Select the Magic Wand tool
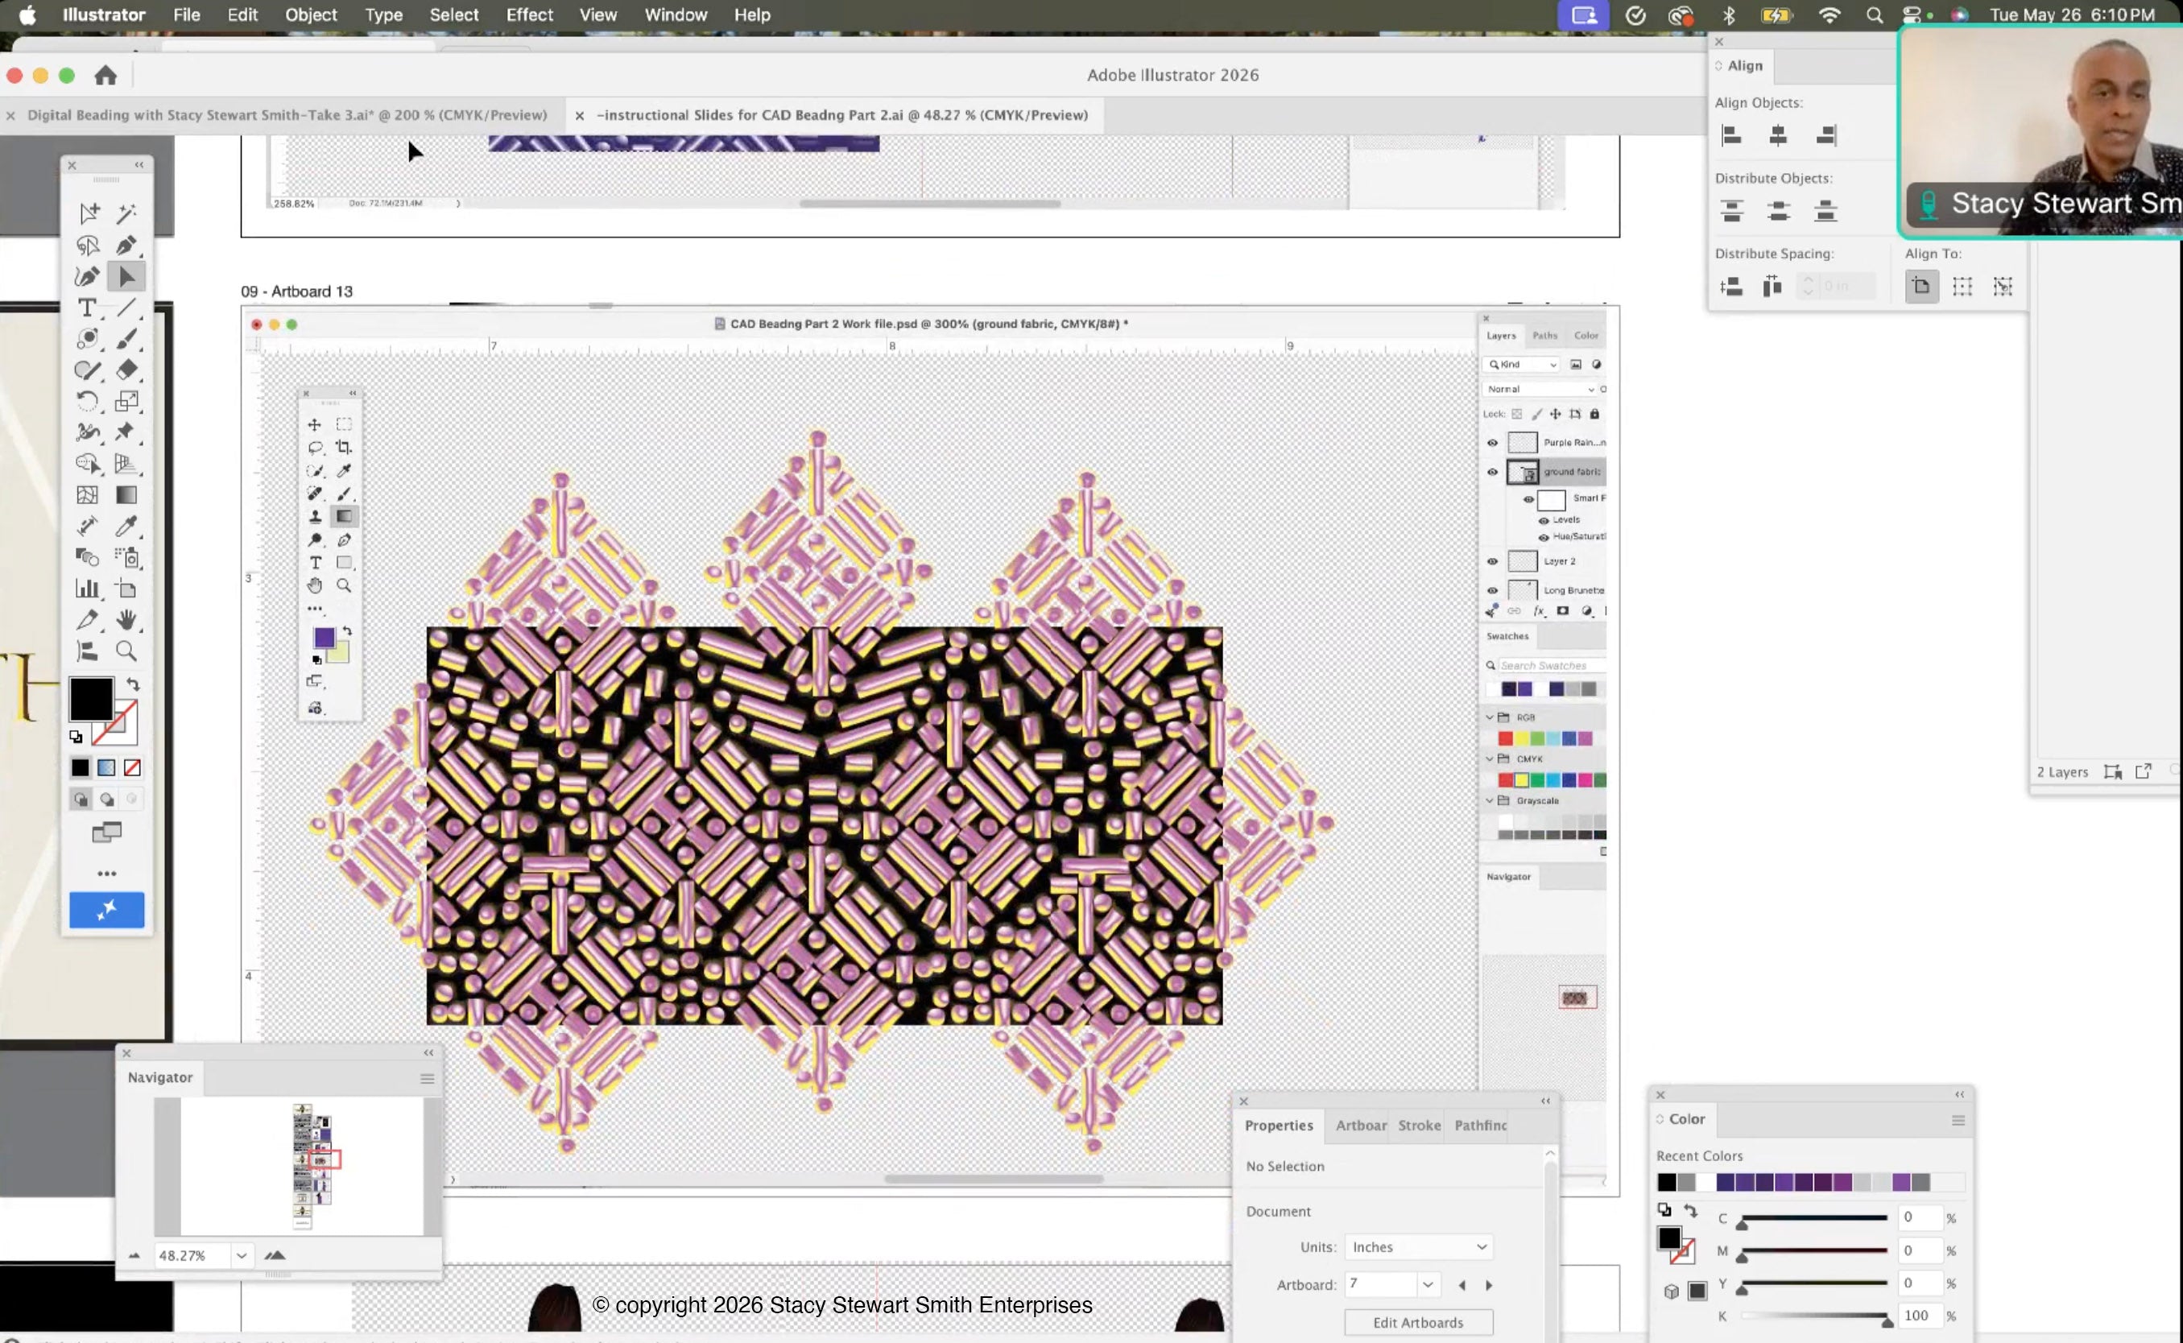Screen dimensions: 2183x1343 click(127, 213)
